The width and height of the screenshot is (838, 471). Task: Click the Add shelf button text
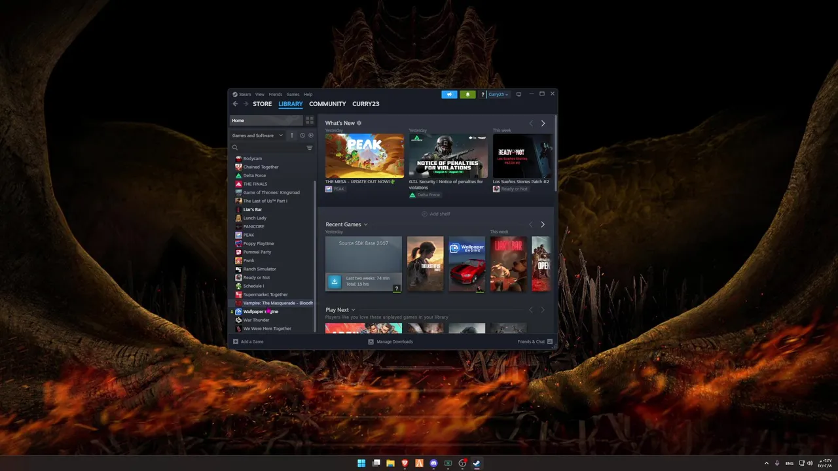coord(440,214)
